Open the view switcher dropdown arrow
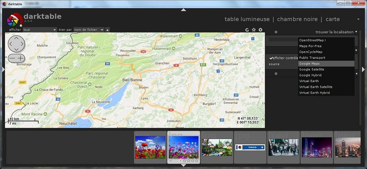The image size is (367, 169). pos(358,19)
